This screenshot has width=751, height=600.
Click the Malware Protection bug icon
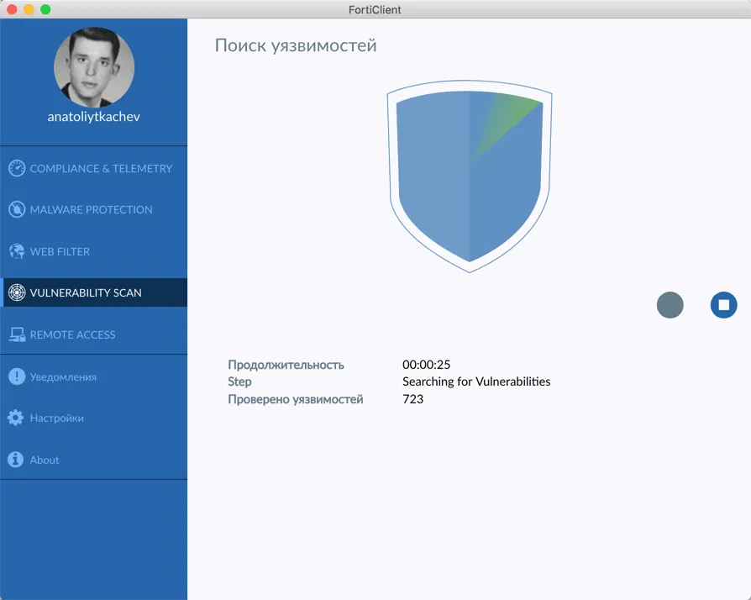pos(17,209)
